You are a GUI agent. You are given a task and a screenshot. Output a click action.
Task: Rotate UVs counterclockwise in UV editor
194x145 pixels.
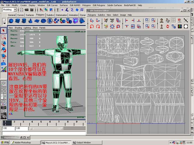[x=92, y=26]
